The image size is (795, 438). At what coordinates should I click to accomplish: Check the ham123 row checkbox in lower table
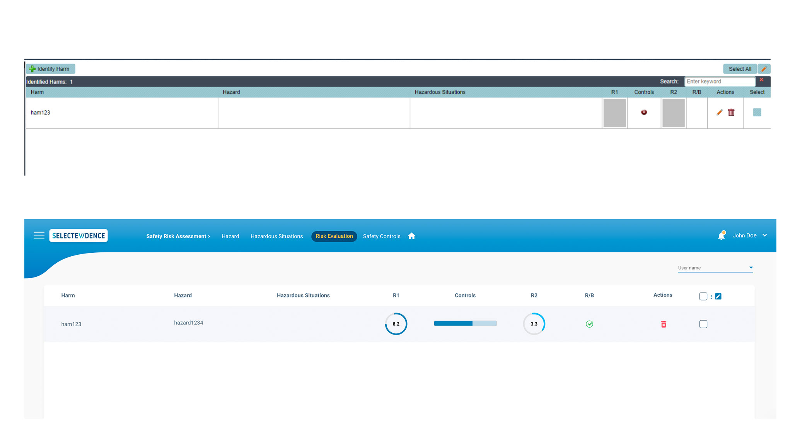(703, 324)
